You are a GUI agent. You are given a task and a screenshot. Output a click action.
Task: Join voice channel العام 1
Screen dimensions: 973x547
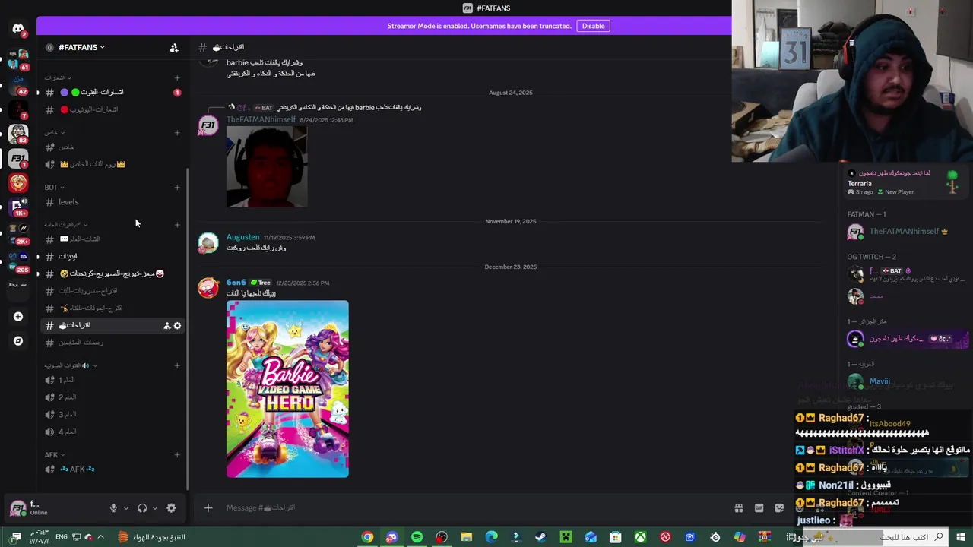(x=113, y=380)
